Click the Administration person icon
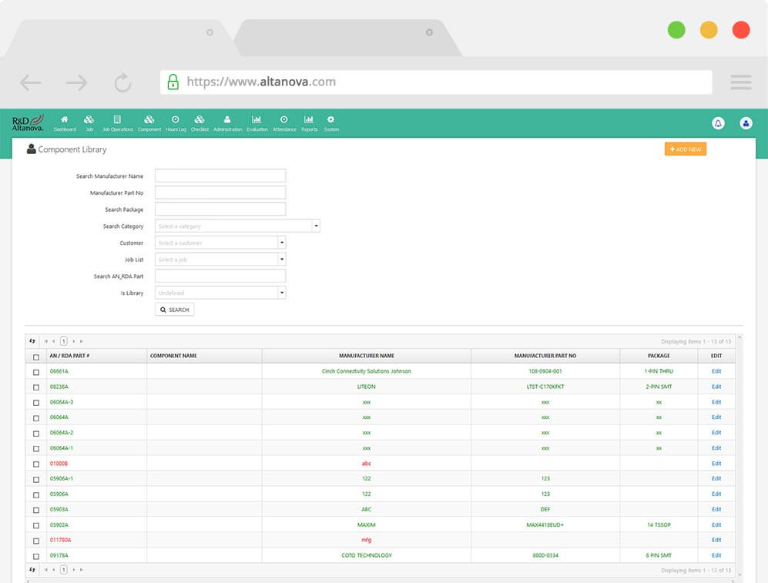Screen dimensions: 768x583 [x=227, y=119]
